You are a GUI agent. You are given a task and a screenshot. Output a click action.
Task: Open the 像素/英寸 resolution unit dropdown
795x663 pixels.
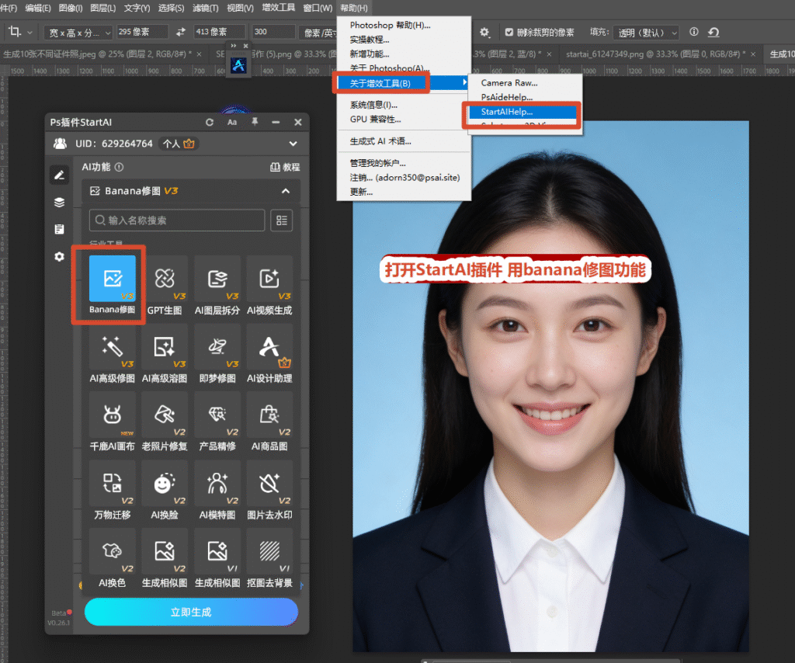coord(318,33)
